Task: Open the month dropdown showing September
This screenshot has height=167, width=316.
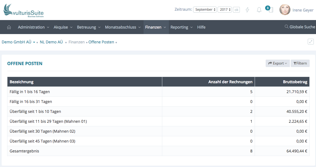Action: pyautogui.click(x=205, y=10)
